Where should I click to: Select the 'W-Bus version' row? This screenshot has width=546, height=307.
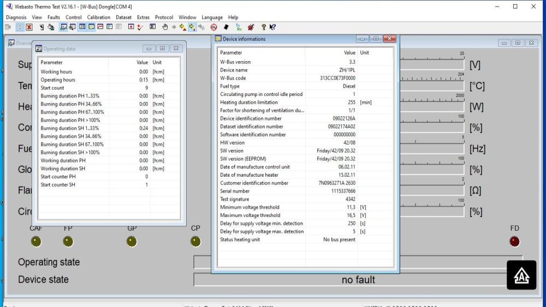(x=305, y=62)
